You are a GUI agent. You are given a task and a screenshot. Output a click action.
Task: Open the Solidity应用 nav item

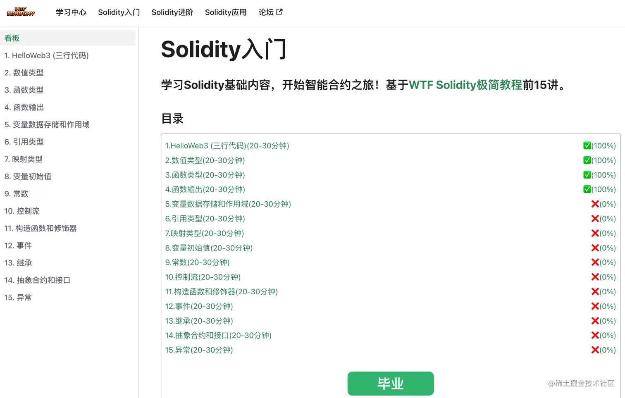click(x=226, y=12)
